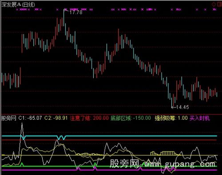Click the red diamond icon at top right
This screenshot has height=175, width=222.
[x=214, y=4]
